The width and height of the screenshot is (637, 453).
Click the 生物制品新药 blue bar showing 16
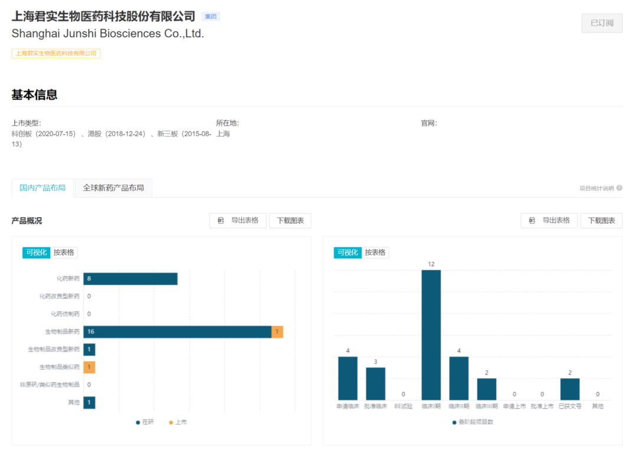point(178,332)
